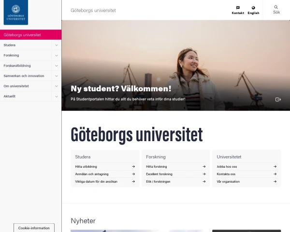Open search with magnifier icon

pyautogui.click(x=276, y=7)
